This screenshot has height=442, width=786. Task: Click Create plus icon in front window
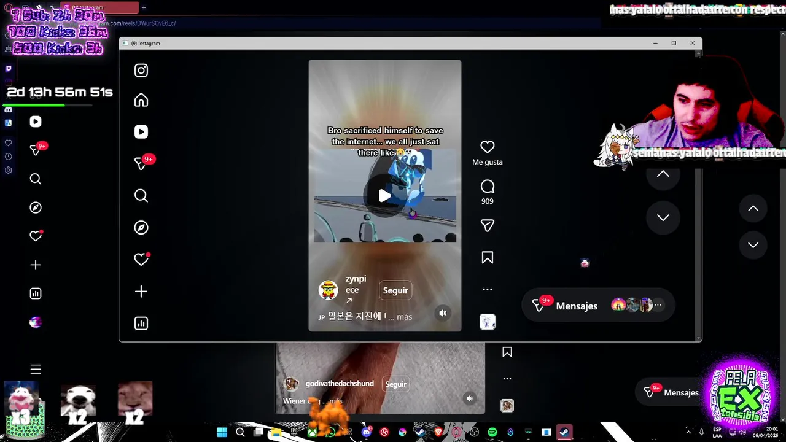(x=141, y=292)
